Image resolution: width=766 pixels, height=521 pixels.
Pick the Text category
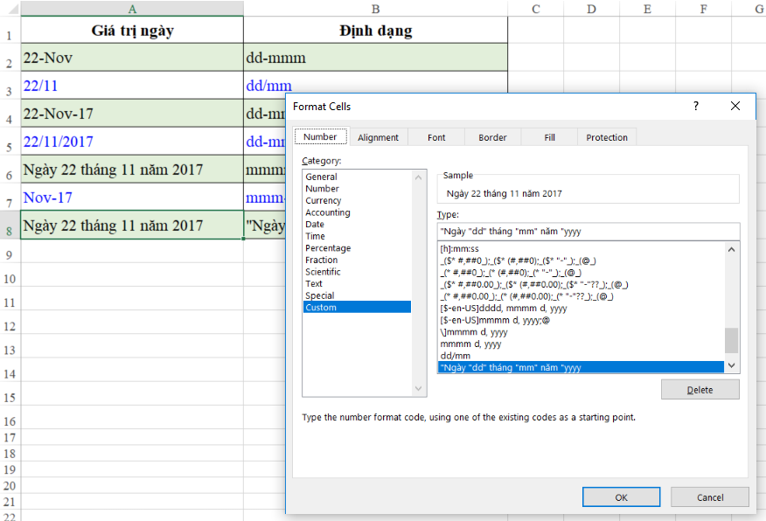pos(314,283)
